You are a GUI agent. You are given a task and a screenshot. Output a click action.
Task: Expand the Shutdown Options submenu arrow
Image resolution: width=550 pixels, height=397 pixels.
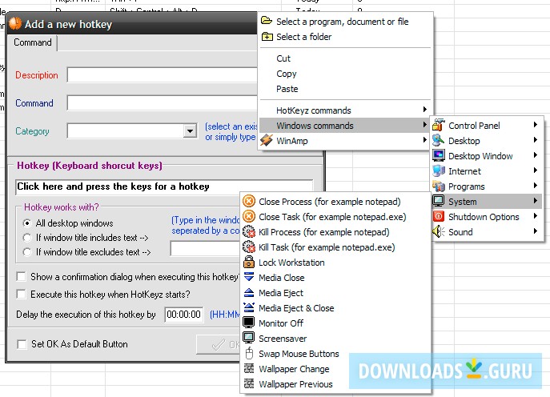pyautogui.click(x=536, y=216)
